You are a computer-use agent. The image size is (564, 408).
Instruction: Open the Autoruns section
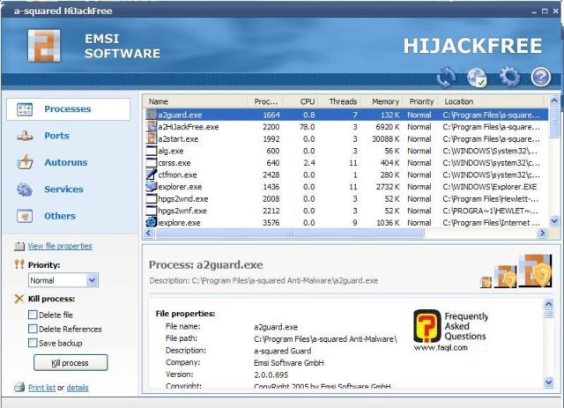63,162
